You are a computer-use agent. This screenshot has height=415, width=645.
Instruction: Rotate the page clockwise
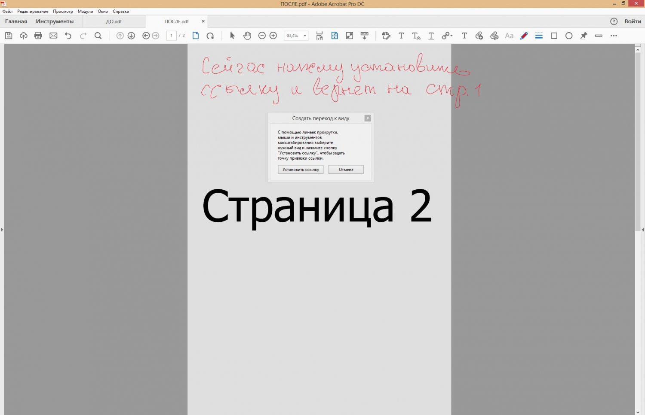210,36
